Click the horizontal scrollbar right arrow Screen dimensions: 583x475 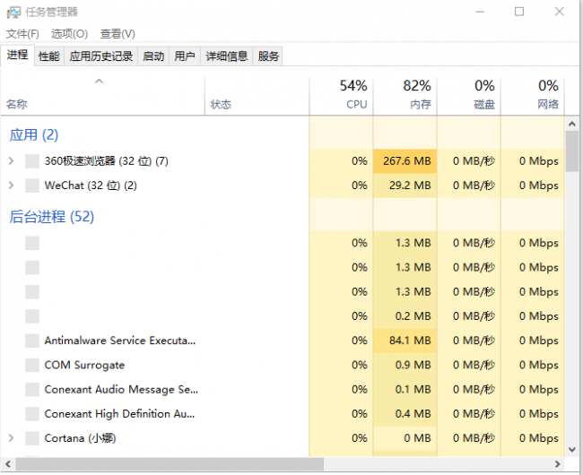pos(557,464)
